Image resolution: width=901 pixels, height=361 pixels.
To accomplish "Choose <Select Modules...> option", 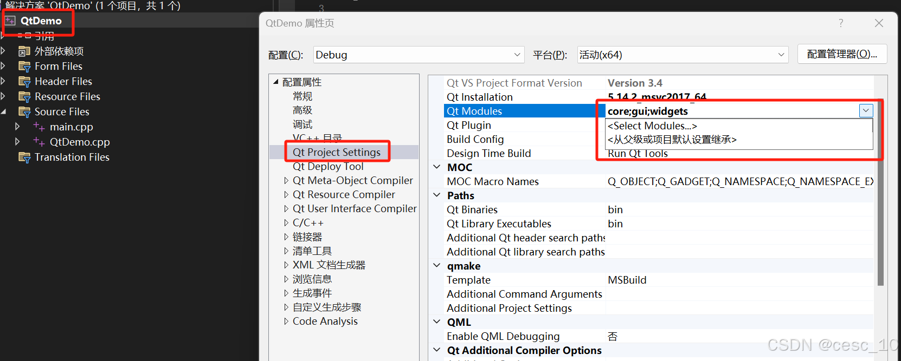I will tap(739, 126).
